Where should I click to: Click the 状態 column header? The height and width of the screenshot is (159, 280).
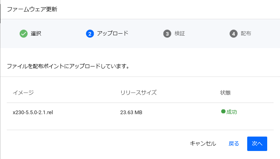tap(225, 93)
